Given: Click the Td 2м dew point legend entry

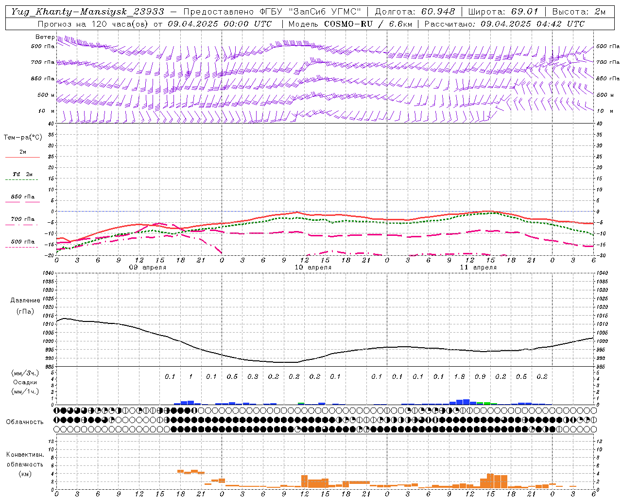Looking at the screenshot, I should coord(22,174).
